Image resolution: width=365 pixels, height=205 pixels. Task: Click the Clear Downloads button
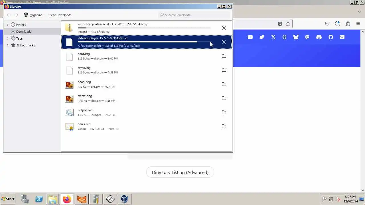[x=60, y=15]
